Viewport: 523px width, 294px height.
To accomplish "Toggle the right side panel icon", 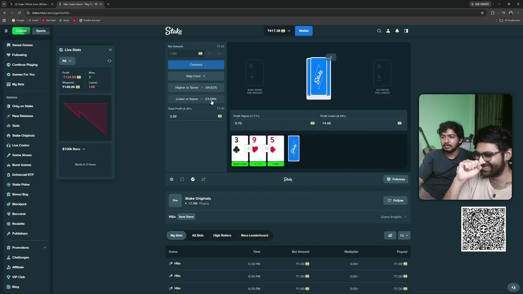I will pyautogui.click(x=406, y=31).
